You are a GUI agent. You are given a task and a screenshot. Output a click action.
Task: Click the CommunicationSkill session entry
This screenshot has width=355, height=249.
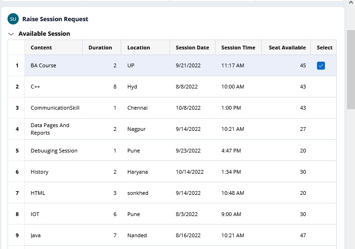click(x=55, y=108)
